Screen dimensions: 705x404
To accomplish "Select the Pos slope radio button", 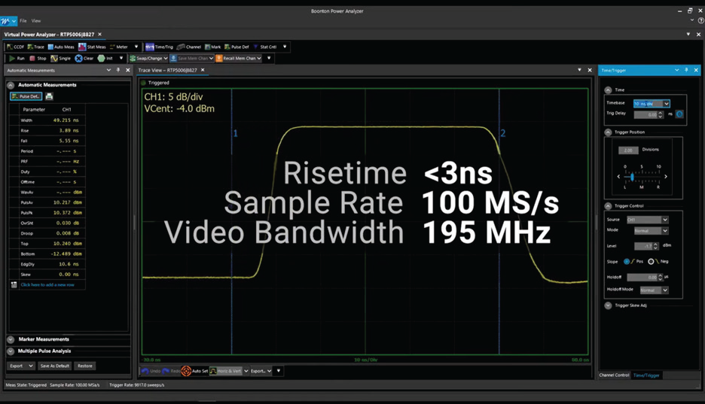I will click(627, 261).
